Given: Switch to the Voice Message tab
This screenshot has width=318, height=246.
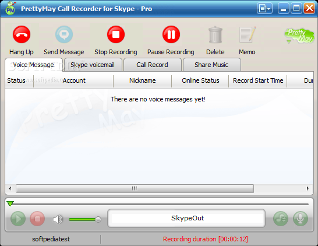Looking at the screenshot, I should pyautogui.click(x=34, y=65).
